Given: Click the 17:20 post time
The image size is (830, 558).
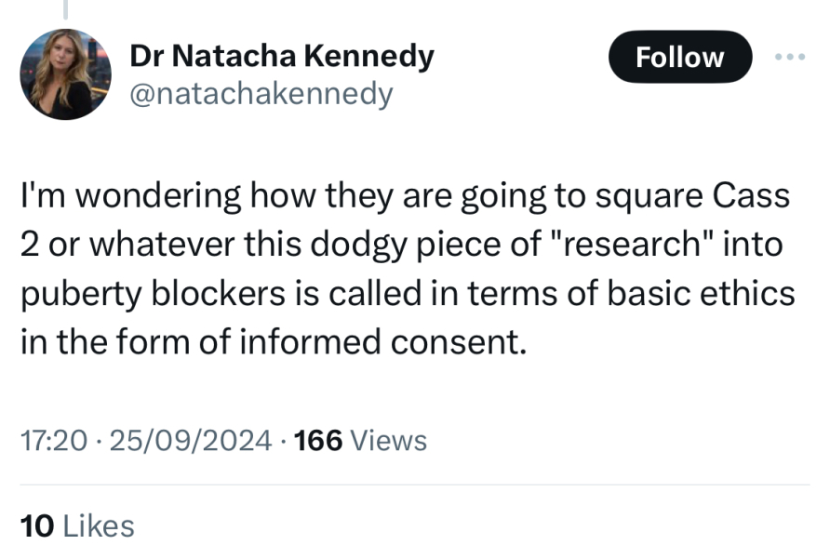Looking at the screenshot, I should tap(53, 440).
